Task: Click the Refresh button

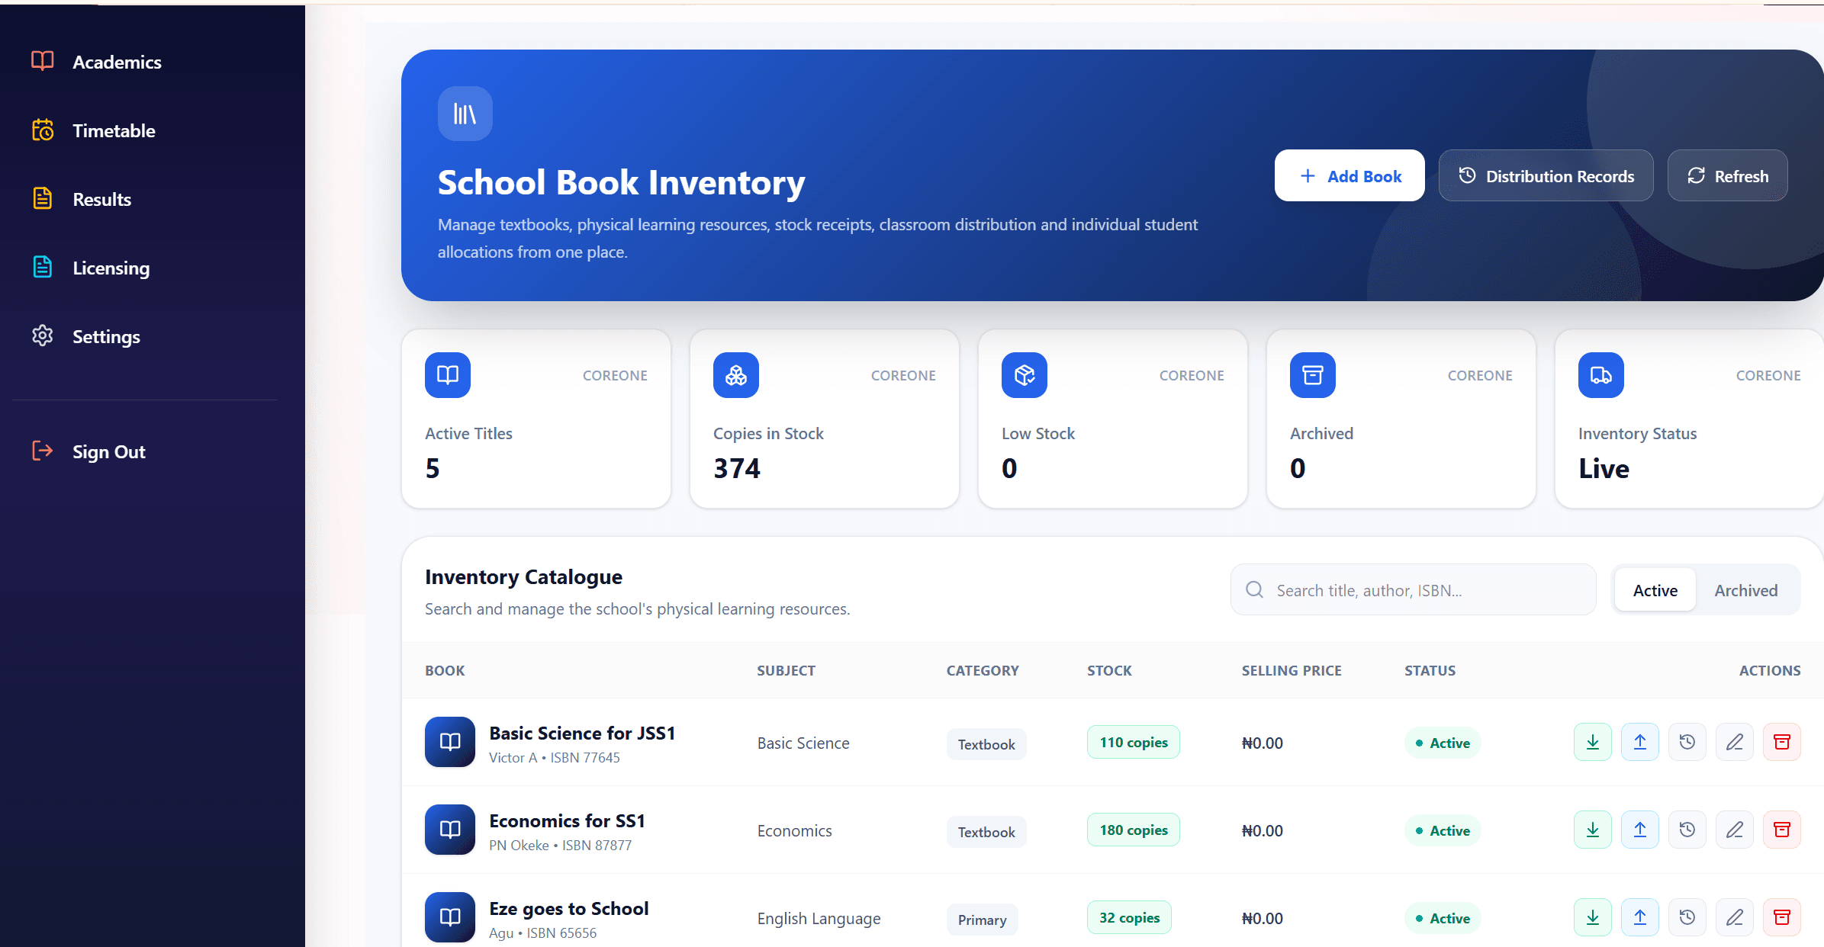Action: (1728, 175)
